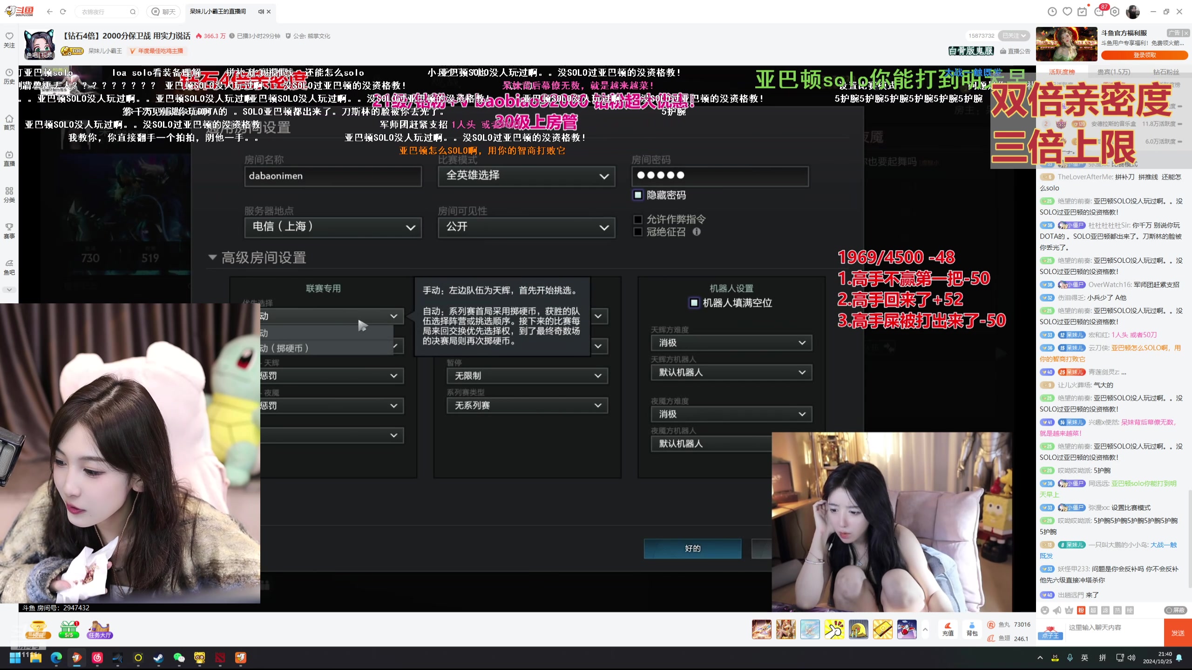Click the 好的 confirmation button

point(692,548)
